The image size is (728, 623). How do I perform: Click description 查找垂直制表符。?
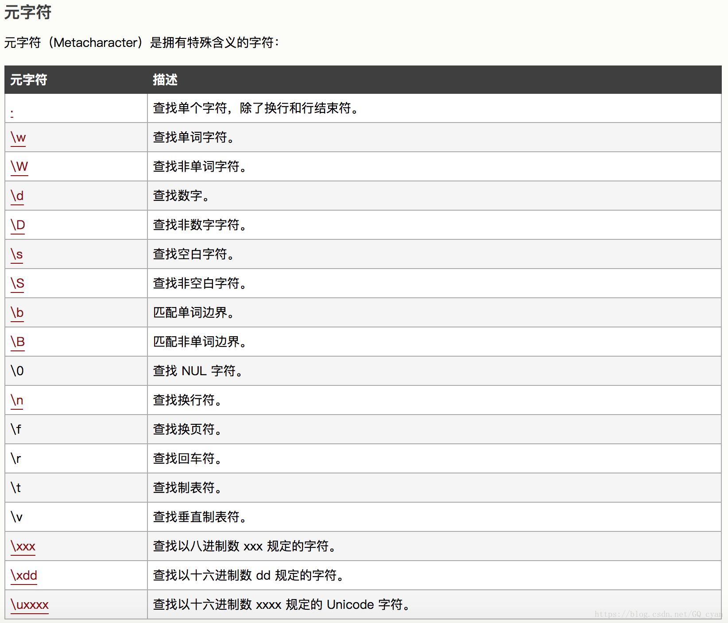pos(200,517)
